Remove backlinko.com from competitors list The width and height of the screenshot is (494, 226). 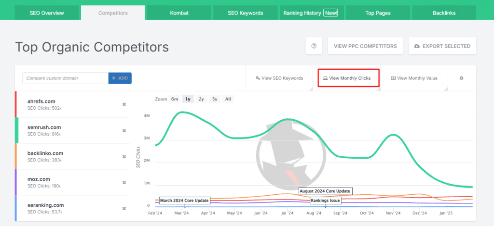tap(124, 156)
